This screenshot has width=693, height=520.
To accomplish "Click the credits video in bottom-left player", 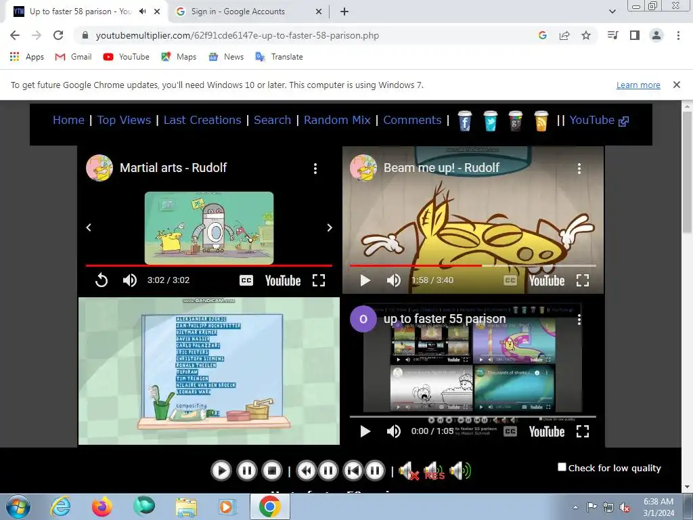I will click(209, 371).
